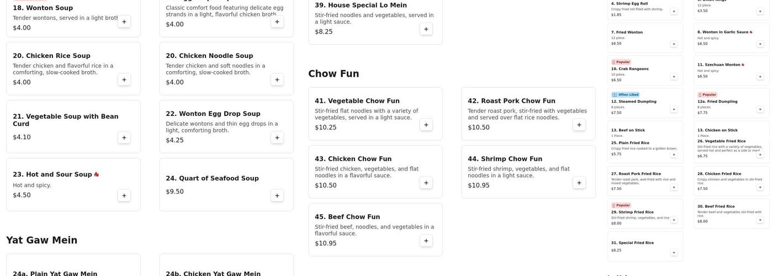This screenshot has height=276, width=773.
Task: Select the Chow Fun section heading
Action: pos(333,73)
